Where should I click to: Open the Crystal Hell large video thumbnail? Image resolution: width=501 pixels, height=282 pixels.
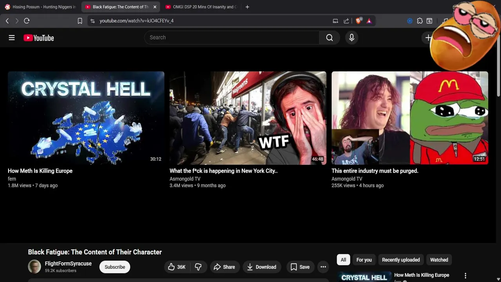[86, 118]
